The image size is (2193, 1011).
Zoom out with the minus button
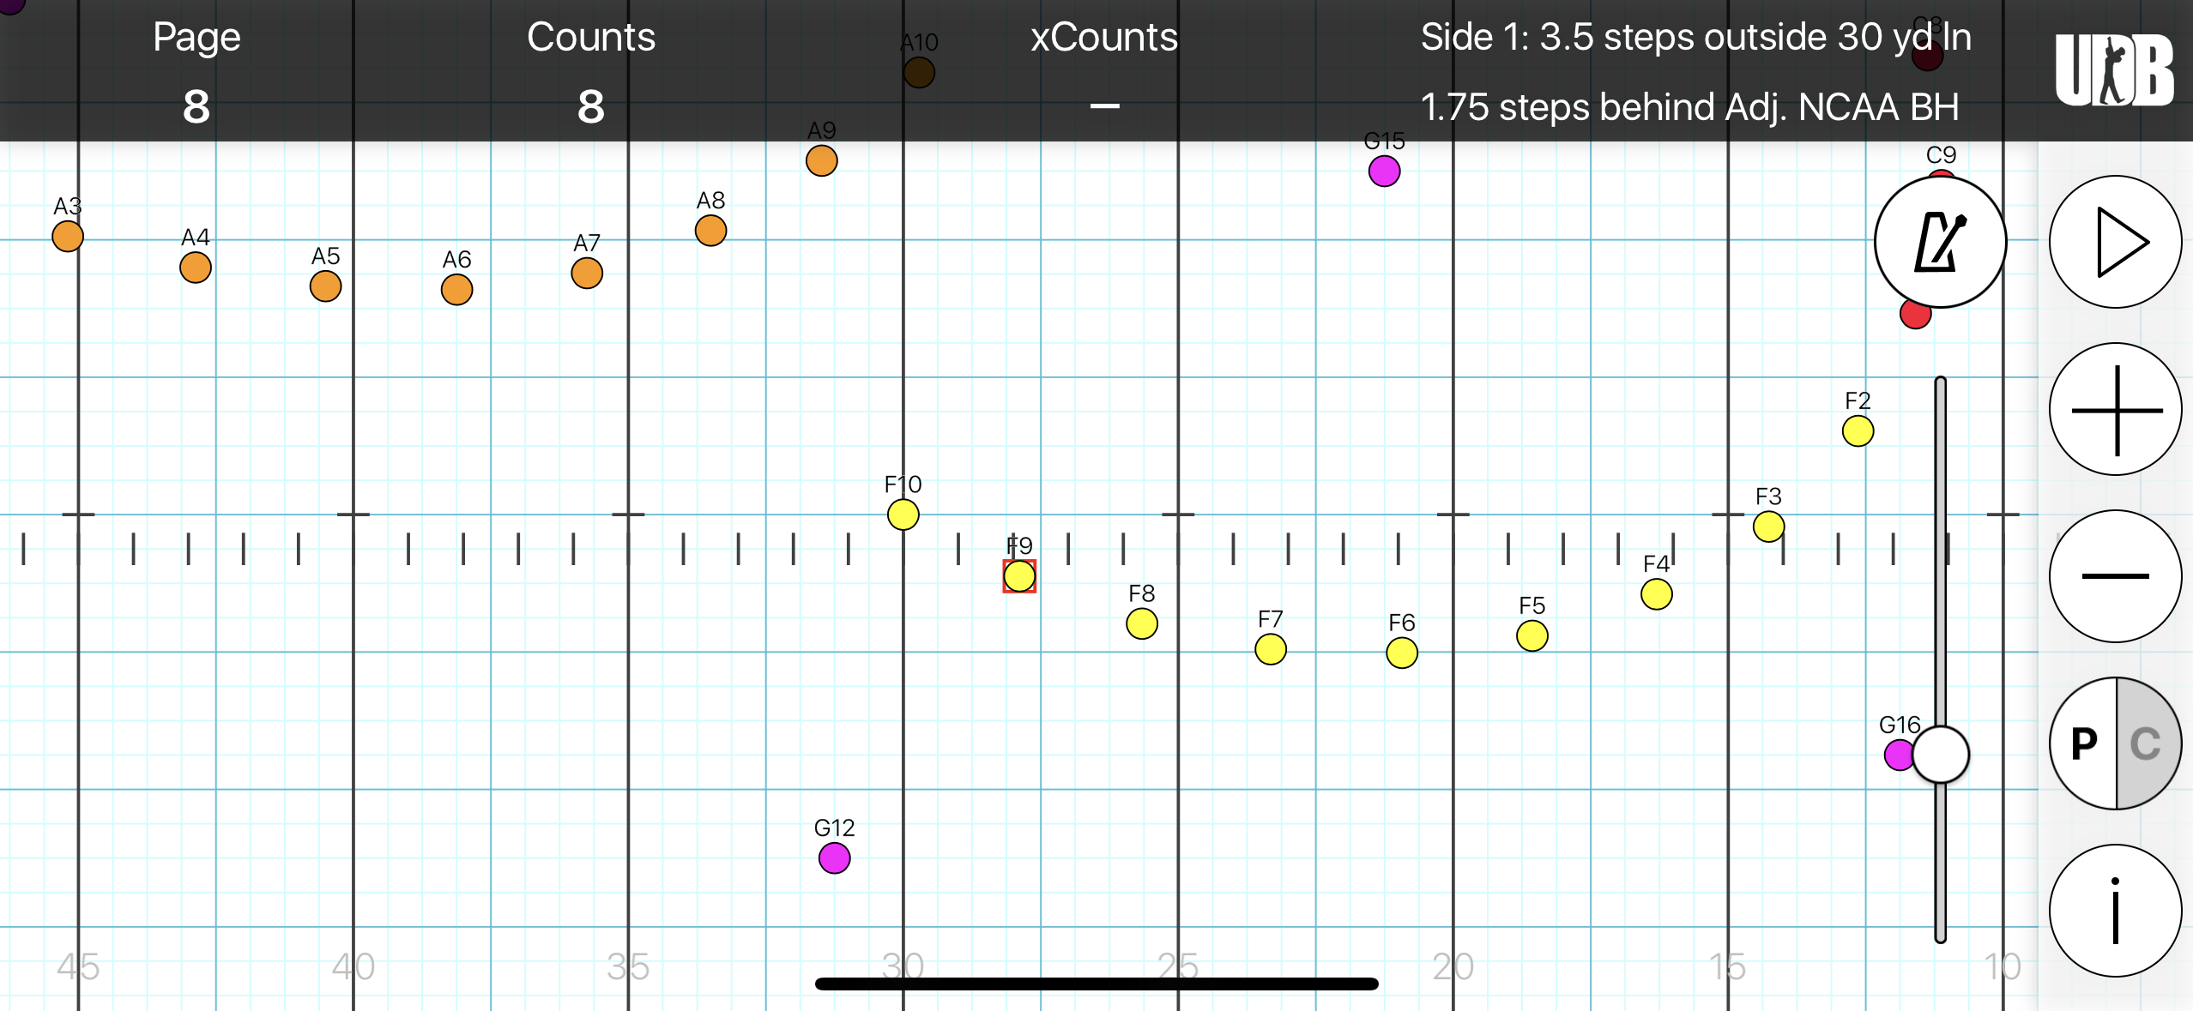2115,576
